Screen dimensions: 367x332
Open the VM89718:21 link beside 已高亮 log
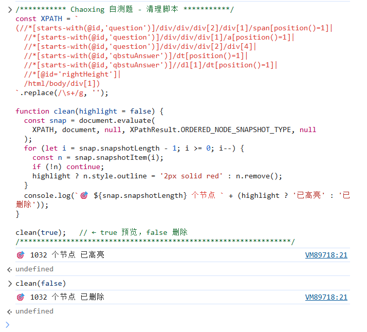tap(326, 255)
